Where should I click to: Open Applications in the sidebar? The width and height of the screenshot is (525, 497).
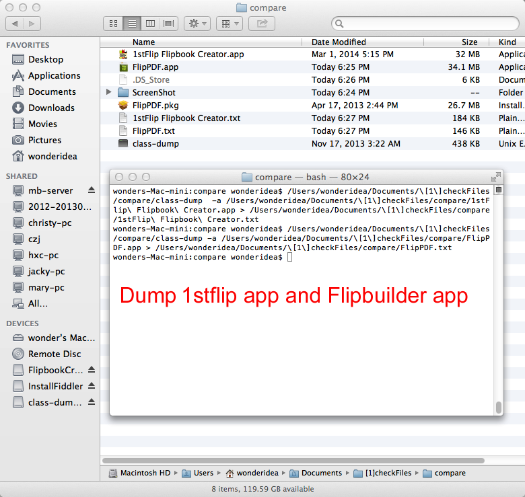(54, 76)
